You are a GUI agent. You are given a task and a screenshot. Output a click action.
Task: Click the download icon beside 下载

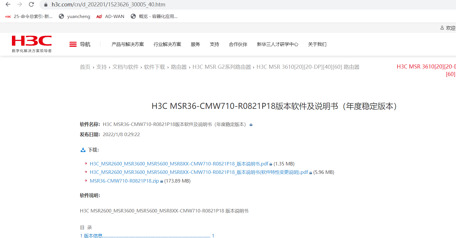[x=83, y=150]
